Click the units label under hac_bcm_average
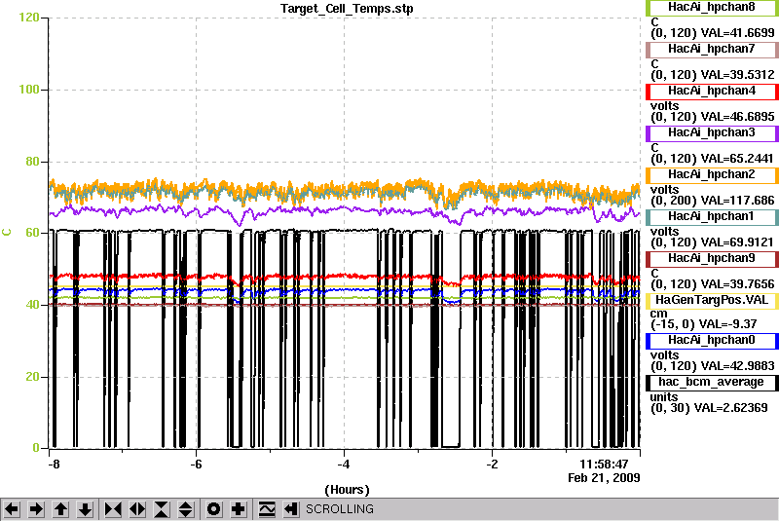 664,396
